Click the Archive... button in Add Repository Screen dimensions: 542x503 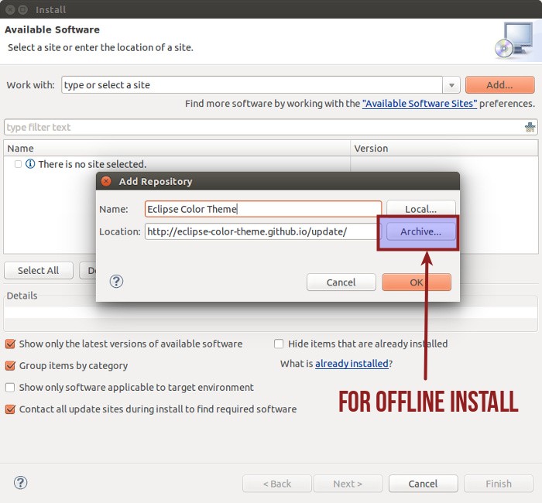(x=420, y=231)
